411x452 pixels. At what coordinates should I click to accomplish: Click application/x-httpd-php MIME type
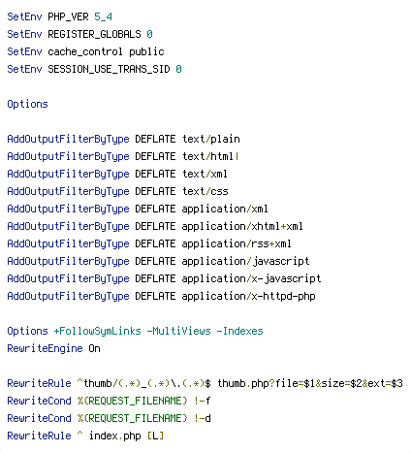coord(248,296)
